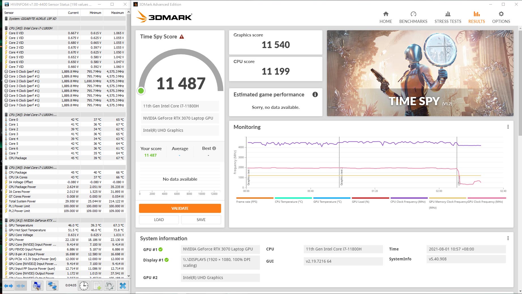Click the info icon next to Best
The height and width of the screenshot is (294, 522).
214,148
